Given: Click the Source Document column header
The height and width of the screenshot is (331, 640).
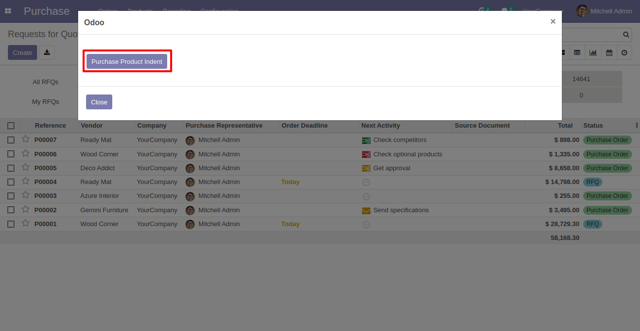Looking at the screenshot, I should point(482,125).
